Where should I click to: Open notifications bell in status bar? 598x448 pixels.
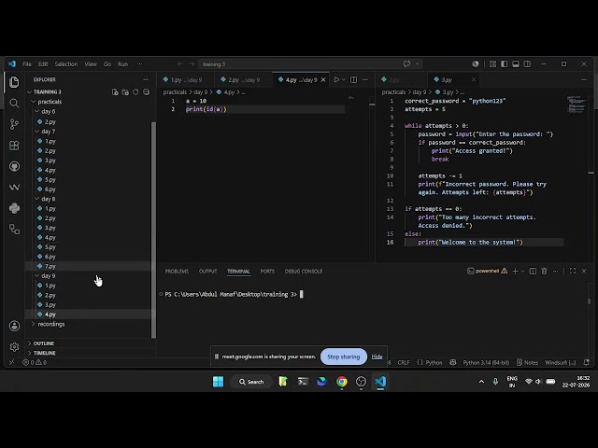[587, 362]
